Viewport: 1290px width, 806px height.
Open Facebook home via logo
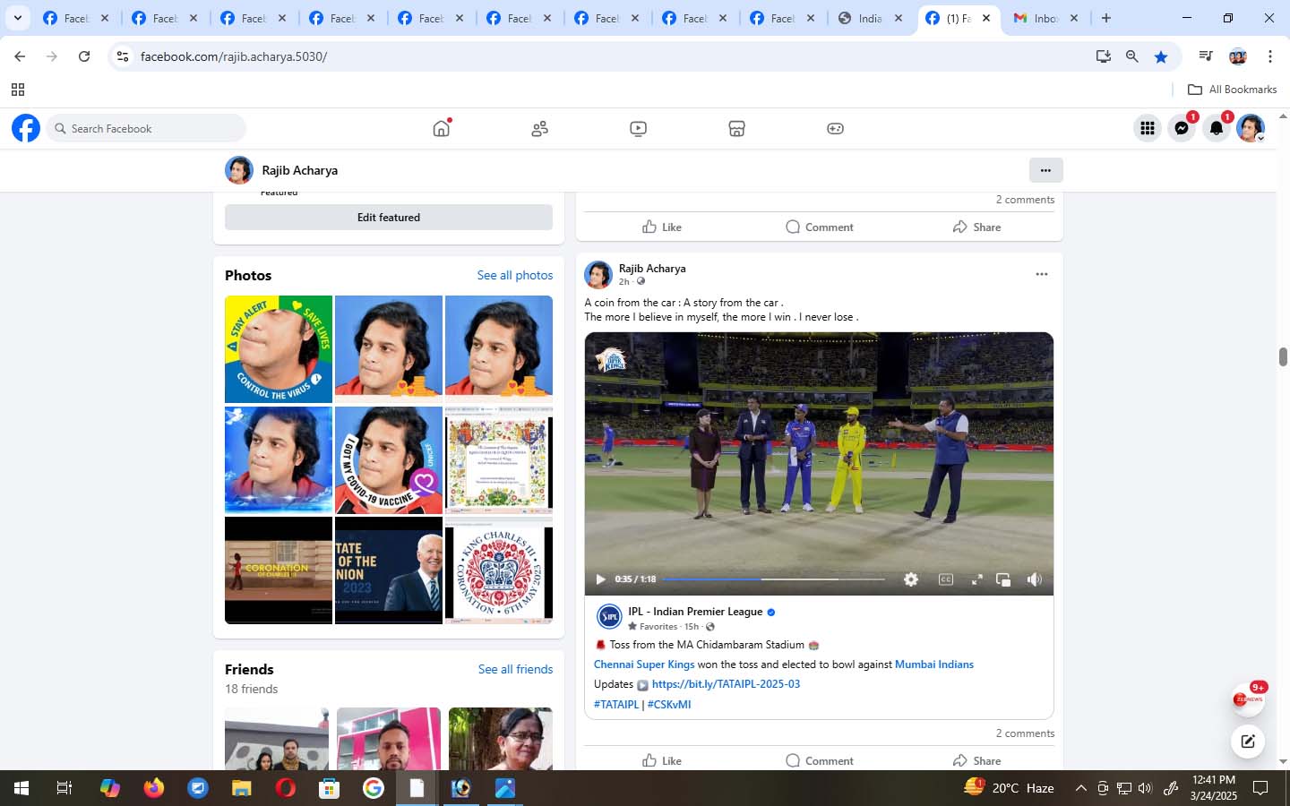click(26, 128)
